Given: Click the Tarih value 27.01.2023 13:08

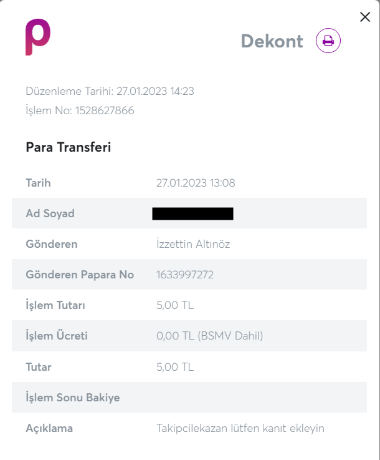Looking at the screenshot, I should pyautogui.click(x=196, y=183).
